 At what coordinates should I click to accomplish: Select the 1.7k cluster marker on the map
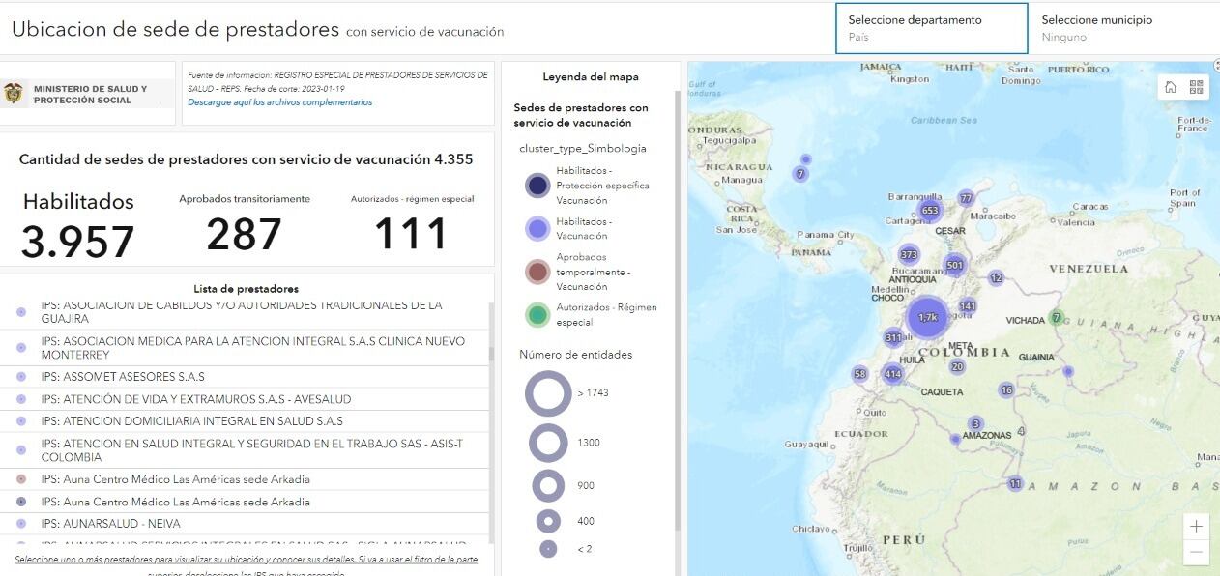tap(926, 317)
